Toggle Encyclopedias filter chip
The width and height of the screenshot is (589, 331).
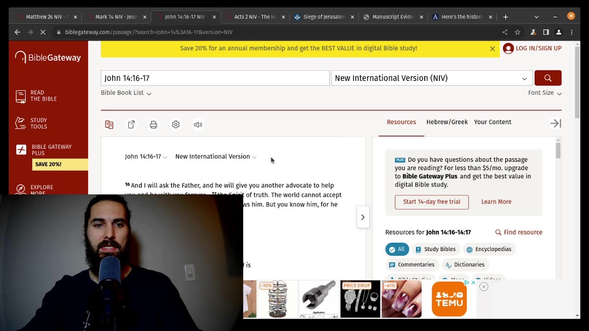[x=489, y=249]
